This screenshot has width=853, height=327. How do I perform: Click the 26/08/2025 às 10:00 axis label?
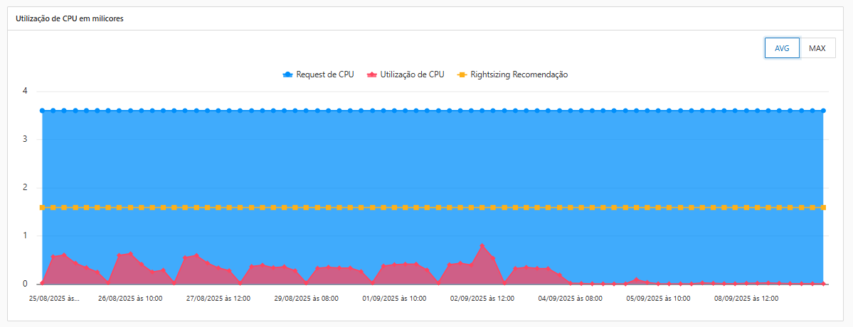(x=130, y=299)
